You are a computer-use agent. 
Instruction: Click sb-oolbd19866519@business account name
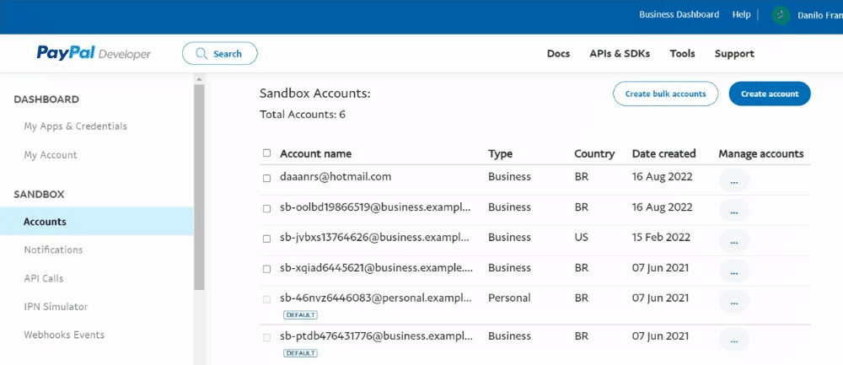click(x=375, y=207)
